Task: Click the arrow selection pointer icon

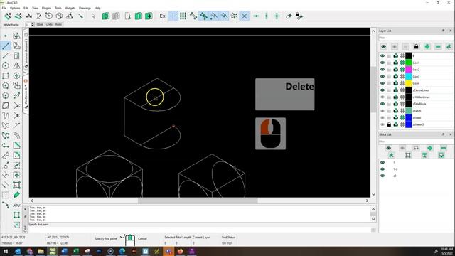Action: pos(93,16)
